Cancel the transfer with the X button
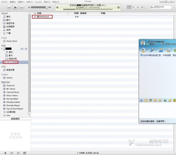Image resolution: width=176 pixels, height=155 pixels. coord(118,7)
